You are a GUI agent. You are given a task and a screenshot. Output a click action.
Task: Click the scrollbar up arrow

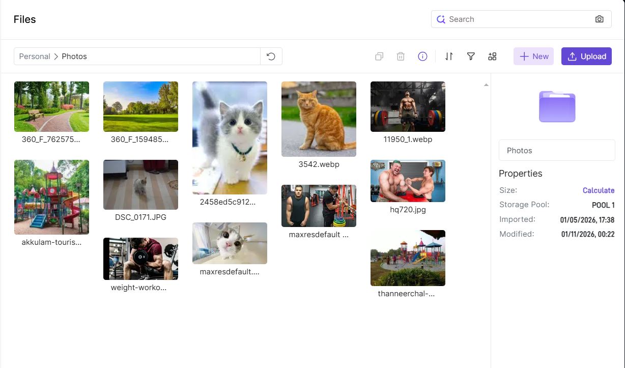pos(486,84)
